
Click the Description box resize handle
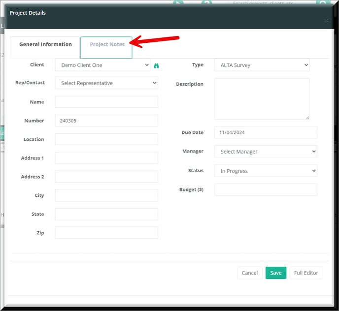pyautogui.click(x=307, y=117)
